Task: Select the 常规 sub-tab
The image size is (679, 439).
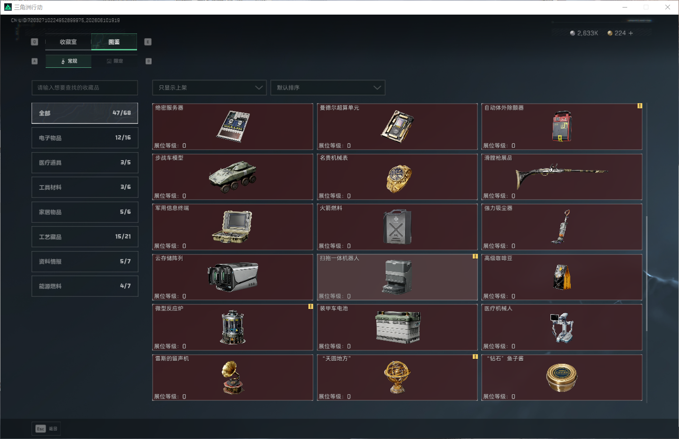Action: [x=69, y=61]
